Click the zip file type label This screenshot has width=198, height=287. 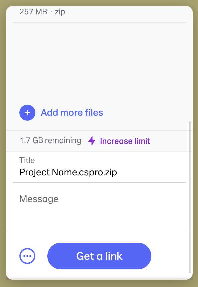coord(60,12)
